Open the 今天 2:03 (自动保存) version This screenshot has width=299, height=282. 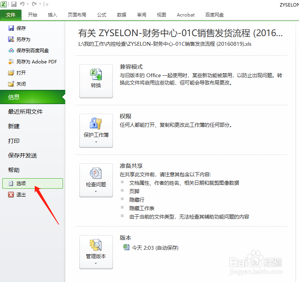pos(155,248)
